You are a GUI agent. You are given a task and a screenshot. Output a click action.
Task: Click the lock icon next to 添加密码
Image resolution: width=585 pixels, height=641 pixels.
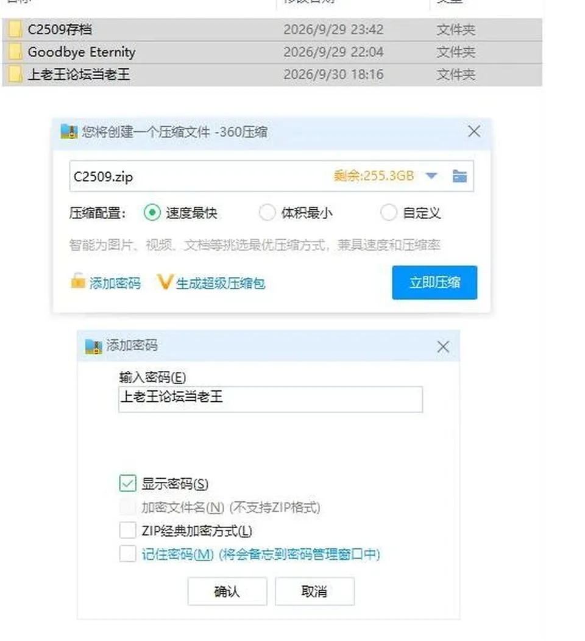tap(77, 281)
